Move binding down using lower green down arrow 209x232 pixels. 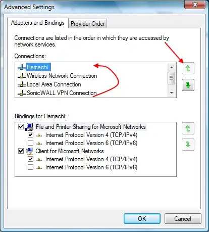[188, 145]
